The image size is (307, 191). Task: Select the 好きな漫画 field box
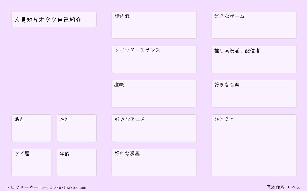pyautogui.click(x=154, y=162)
